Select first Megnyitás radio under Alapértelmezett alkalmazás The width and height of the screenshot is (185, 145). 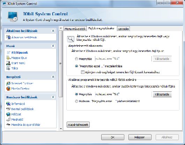click(76, 59)
